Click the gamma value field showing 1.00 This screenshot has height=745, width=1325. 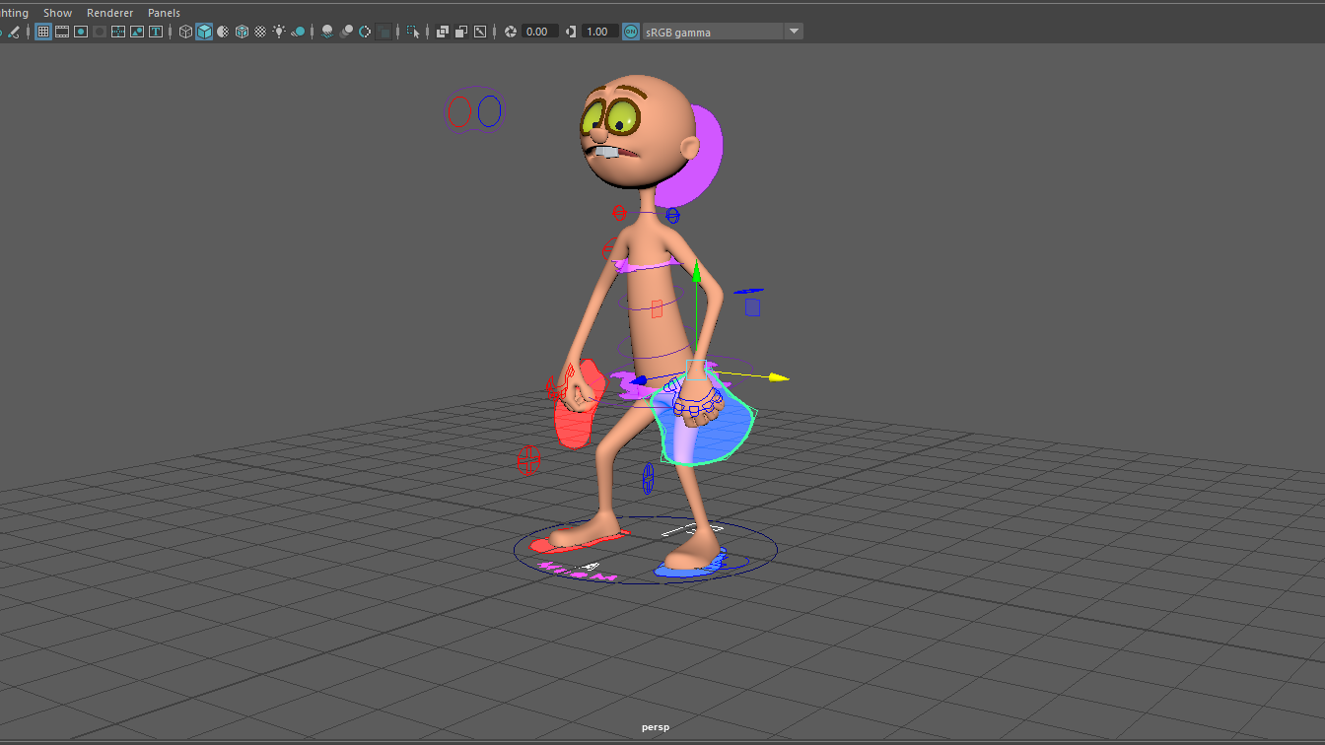tap(596, 31)
